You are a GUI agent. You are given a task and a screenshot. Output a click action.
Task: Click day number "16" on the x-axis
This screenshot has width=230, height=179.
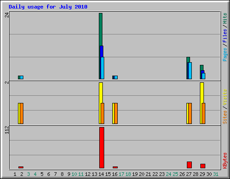[x=115, y=174]
